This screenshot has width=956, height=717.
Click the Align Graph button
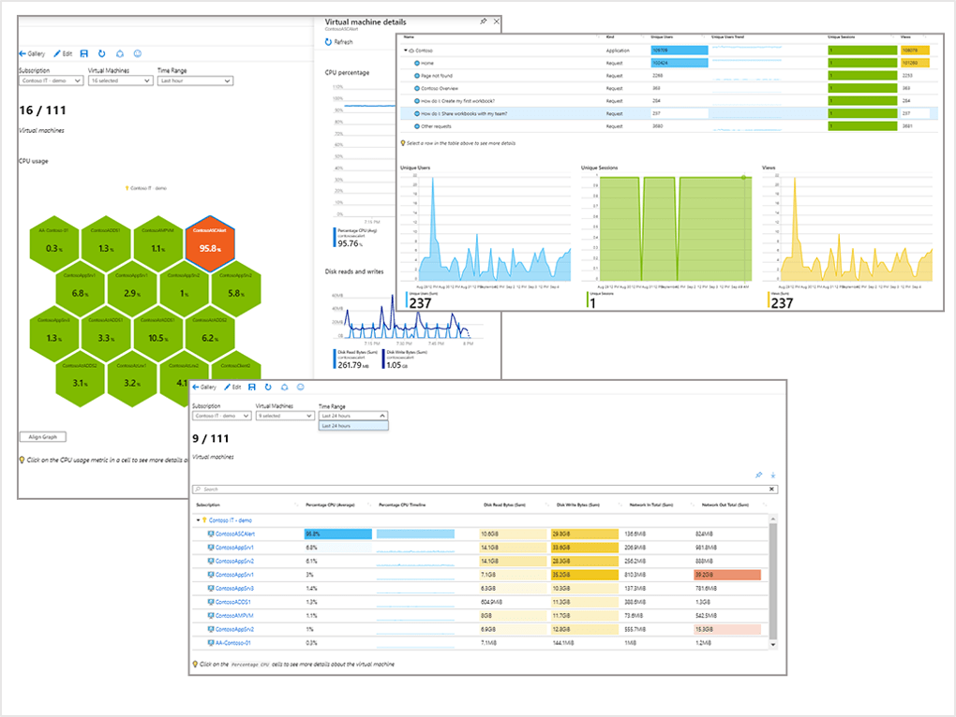point(43,436)
